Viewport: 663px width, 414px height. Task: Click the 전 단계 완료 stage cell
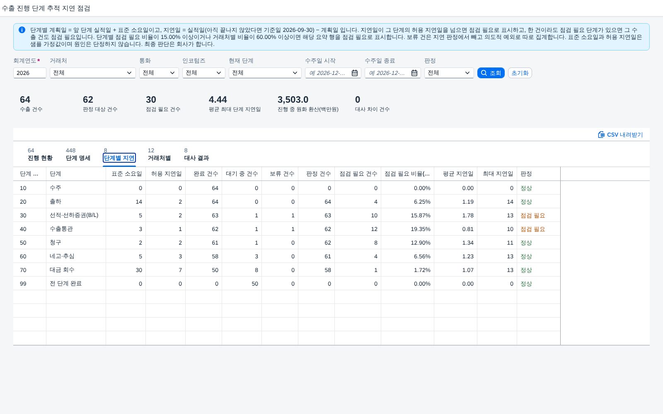tap(76, 284)
